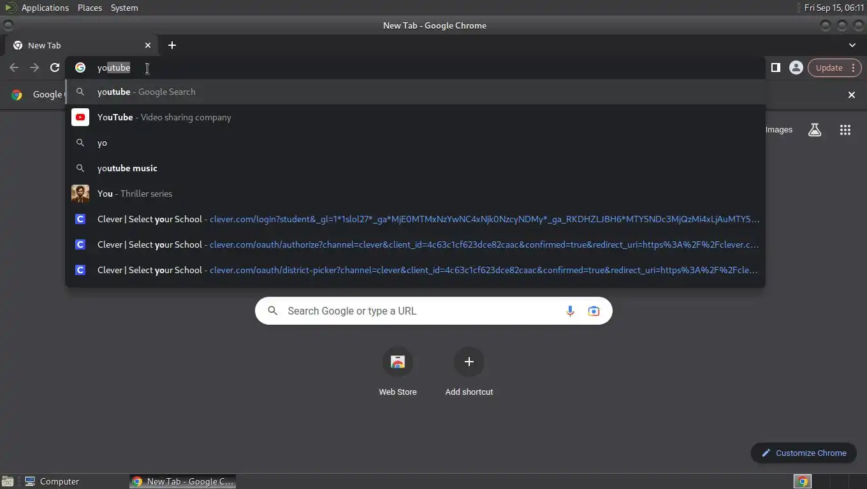
Task: Click the window menu button in title bar
Action: tap(8, 25)
